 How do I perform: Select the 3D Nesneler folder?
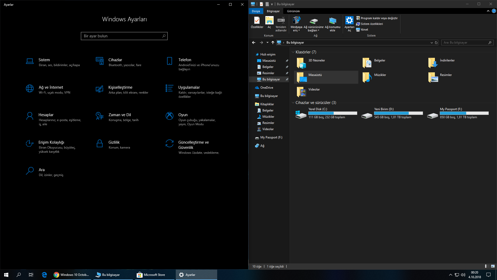tap(326, 63)
